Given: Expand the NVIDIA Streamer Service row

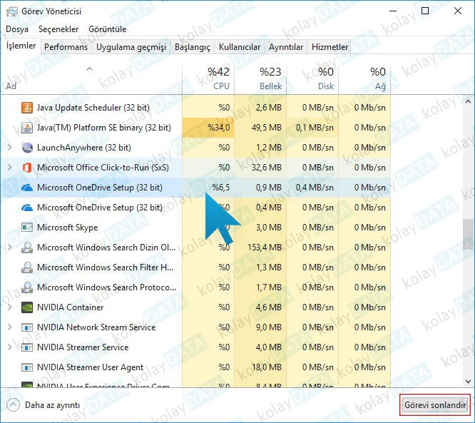Looking at the screenshot, I should point(9,347).
